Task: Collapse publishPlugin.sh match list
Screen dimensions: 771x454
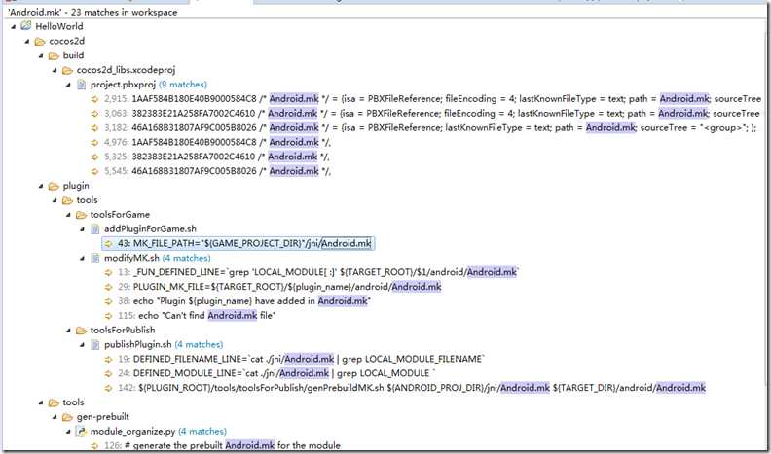Action: [x=83, y=344]
